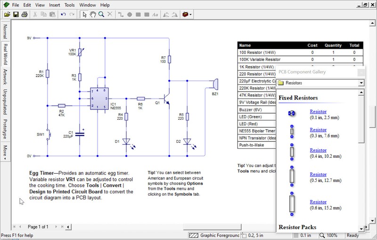Redo the last undone action
Viewport: 377px width, 240px height.
(x=72, y=15)
